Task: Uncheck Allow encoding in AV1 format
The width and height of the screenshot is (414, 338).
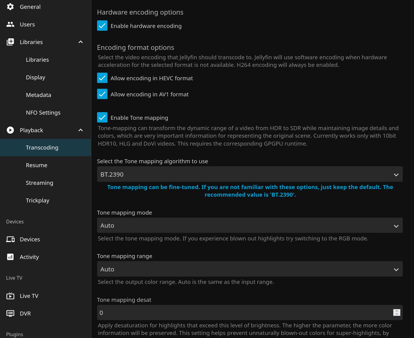Action: point(102,94)
